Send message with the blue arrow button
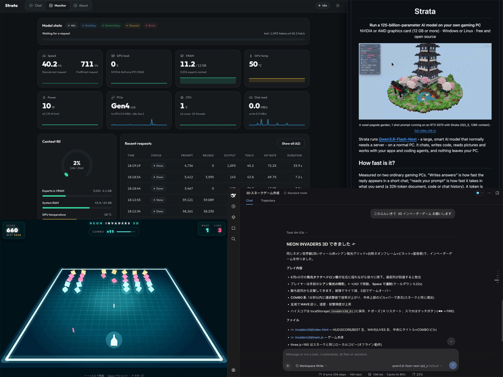Viewport: 503px width, 377px height. point(453,365)
